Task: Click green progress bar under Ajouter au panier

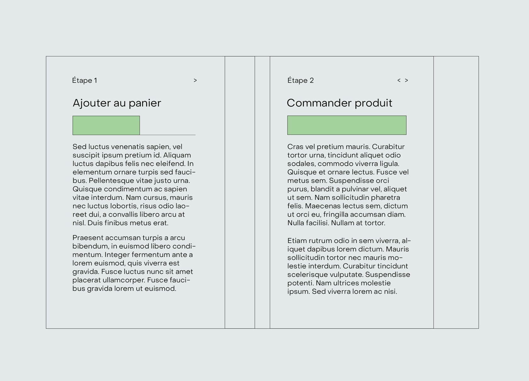Action: point(106,125)
